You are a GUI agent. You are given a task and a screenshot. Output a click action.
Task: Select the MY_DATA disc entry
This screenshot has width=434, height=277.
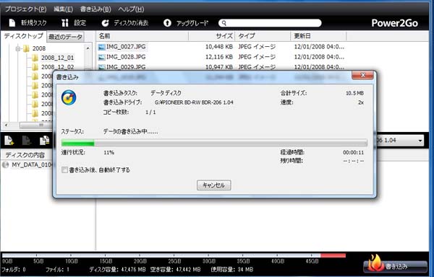click(x=32, y=165)
